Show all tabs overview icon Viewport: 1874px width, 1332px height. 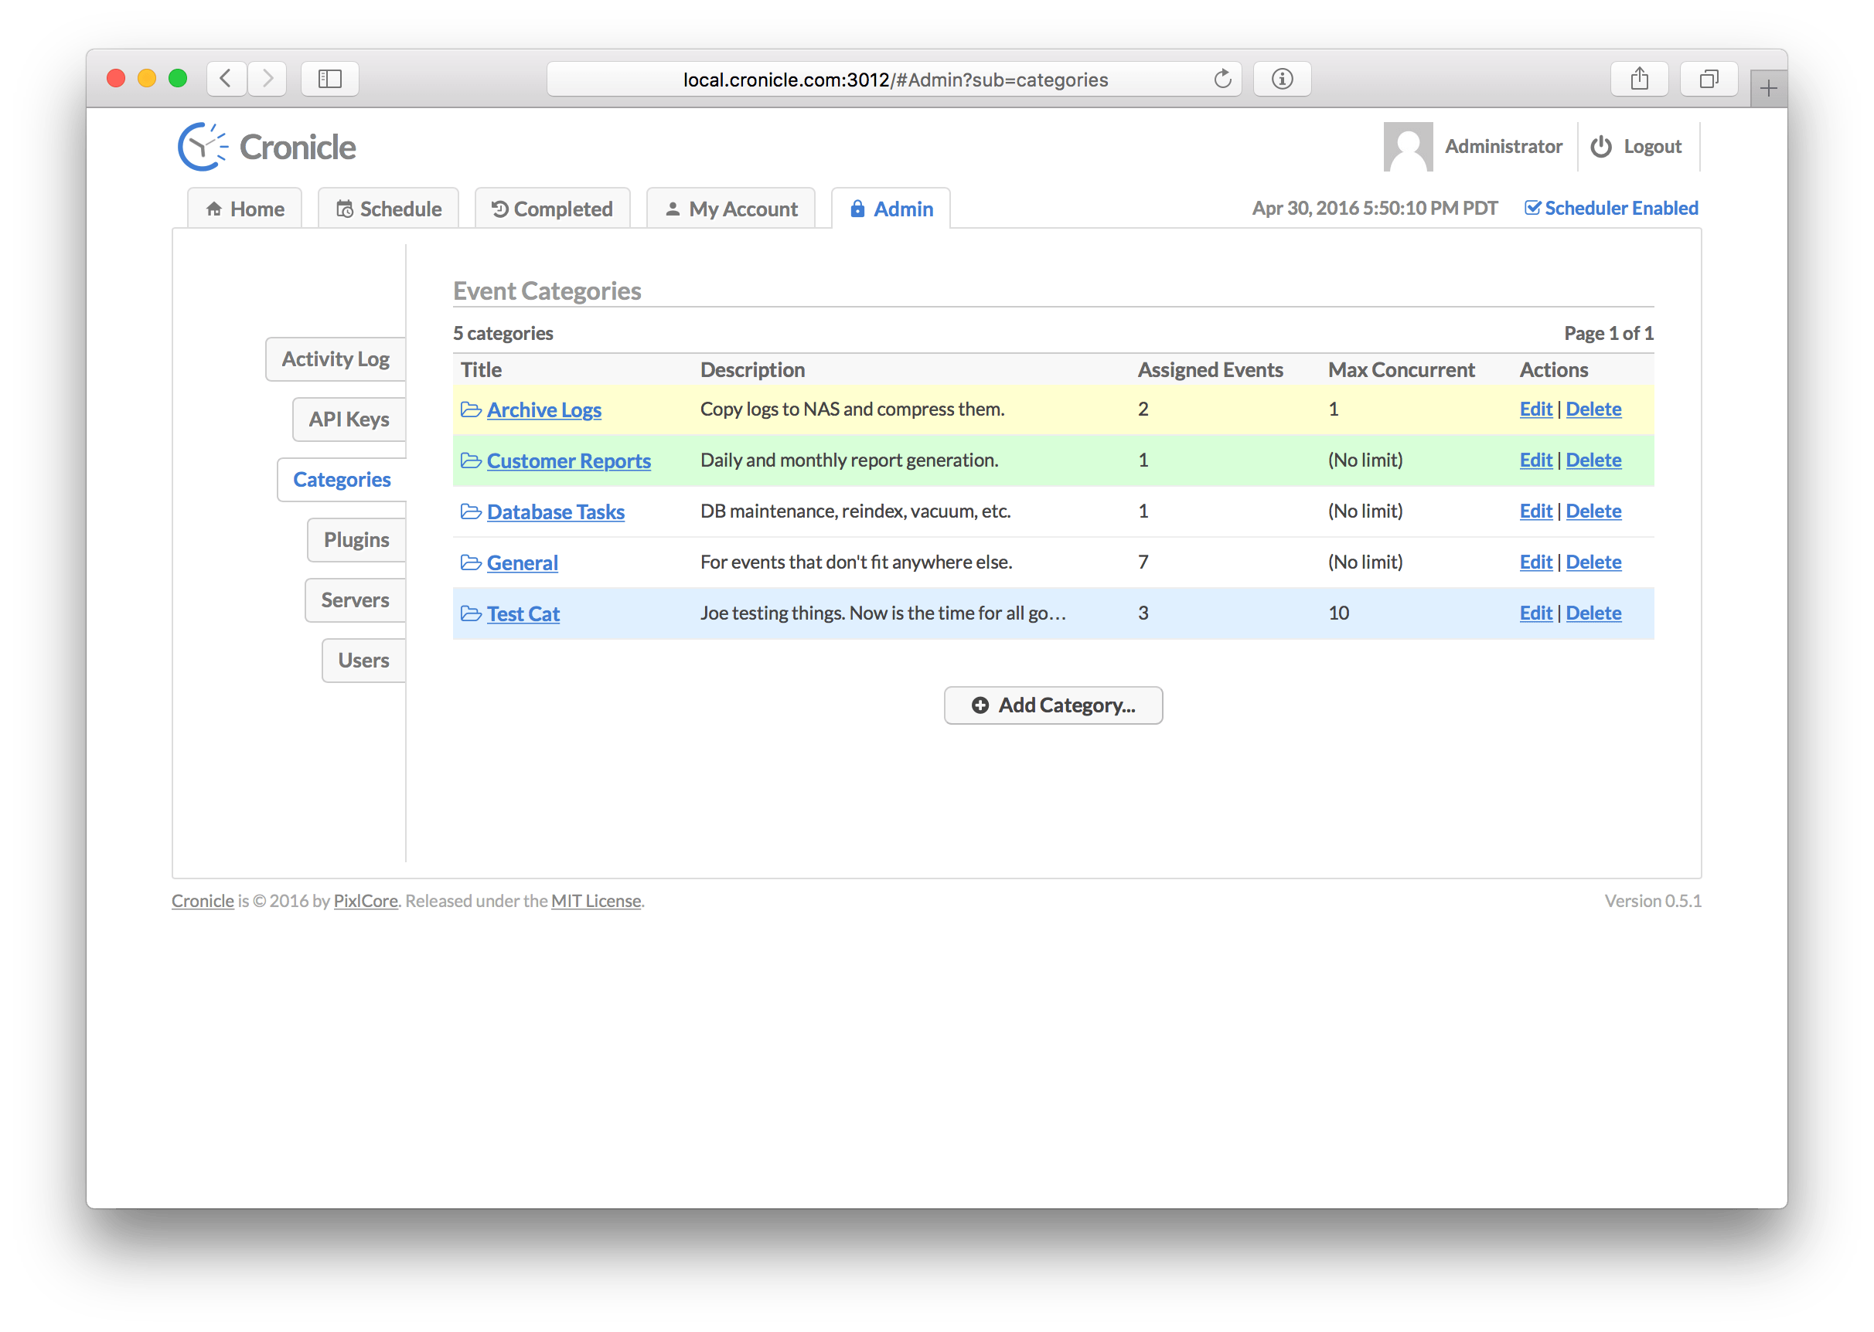[x=1709, y=80]
